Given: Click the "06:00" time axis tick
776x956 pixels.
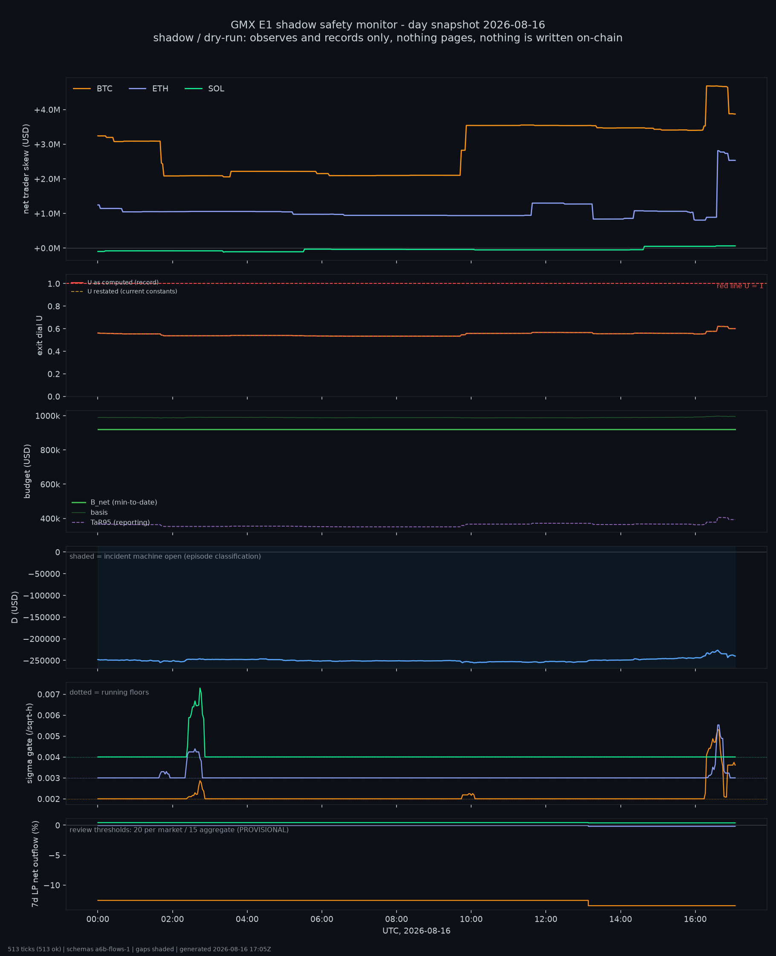Looking at the screenshot, I should point(322,919).
